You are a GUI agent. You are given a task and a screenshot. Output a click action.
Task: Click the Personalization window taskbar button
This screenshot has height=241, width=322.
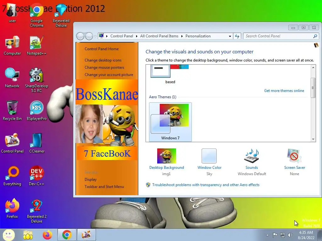(86, 235)
